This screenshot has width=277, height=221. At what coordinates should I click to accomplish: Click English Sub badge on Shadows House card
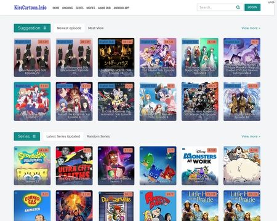point(106,42)
